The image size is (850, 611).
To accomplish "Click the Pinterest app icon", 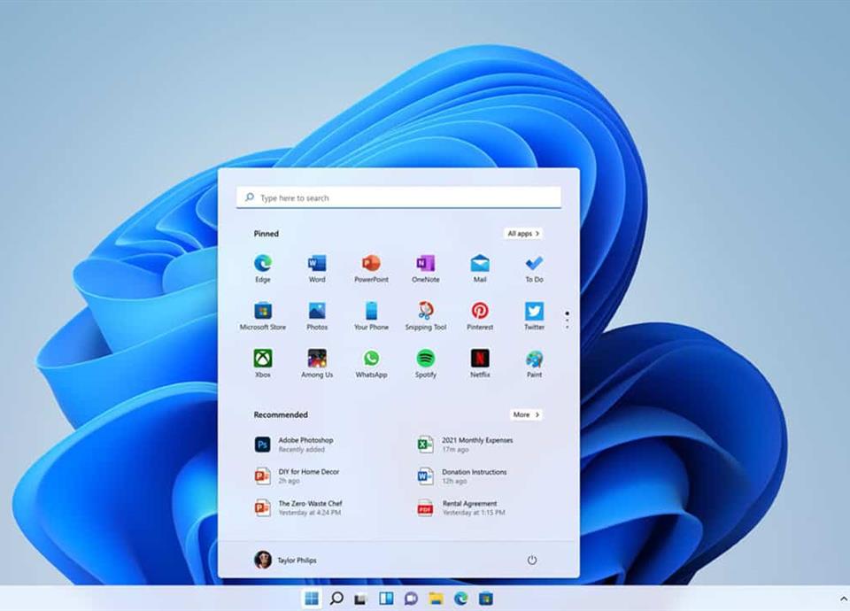I will [x=480, y=312].
